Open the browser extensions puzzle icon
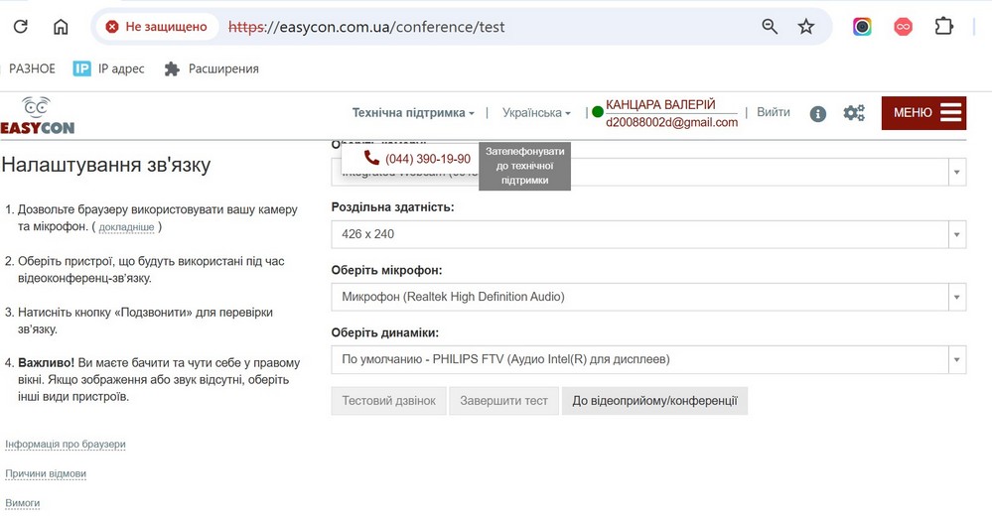The width and height of the screenshot is (992, 521). [x=943, y=27]
